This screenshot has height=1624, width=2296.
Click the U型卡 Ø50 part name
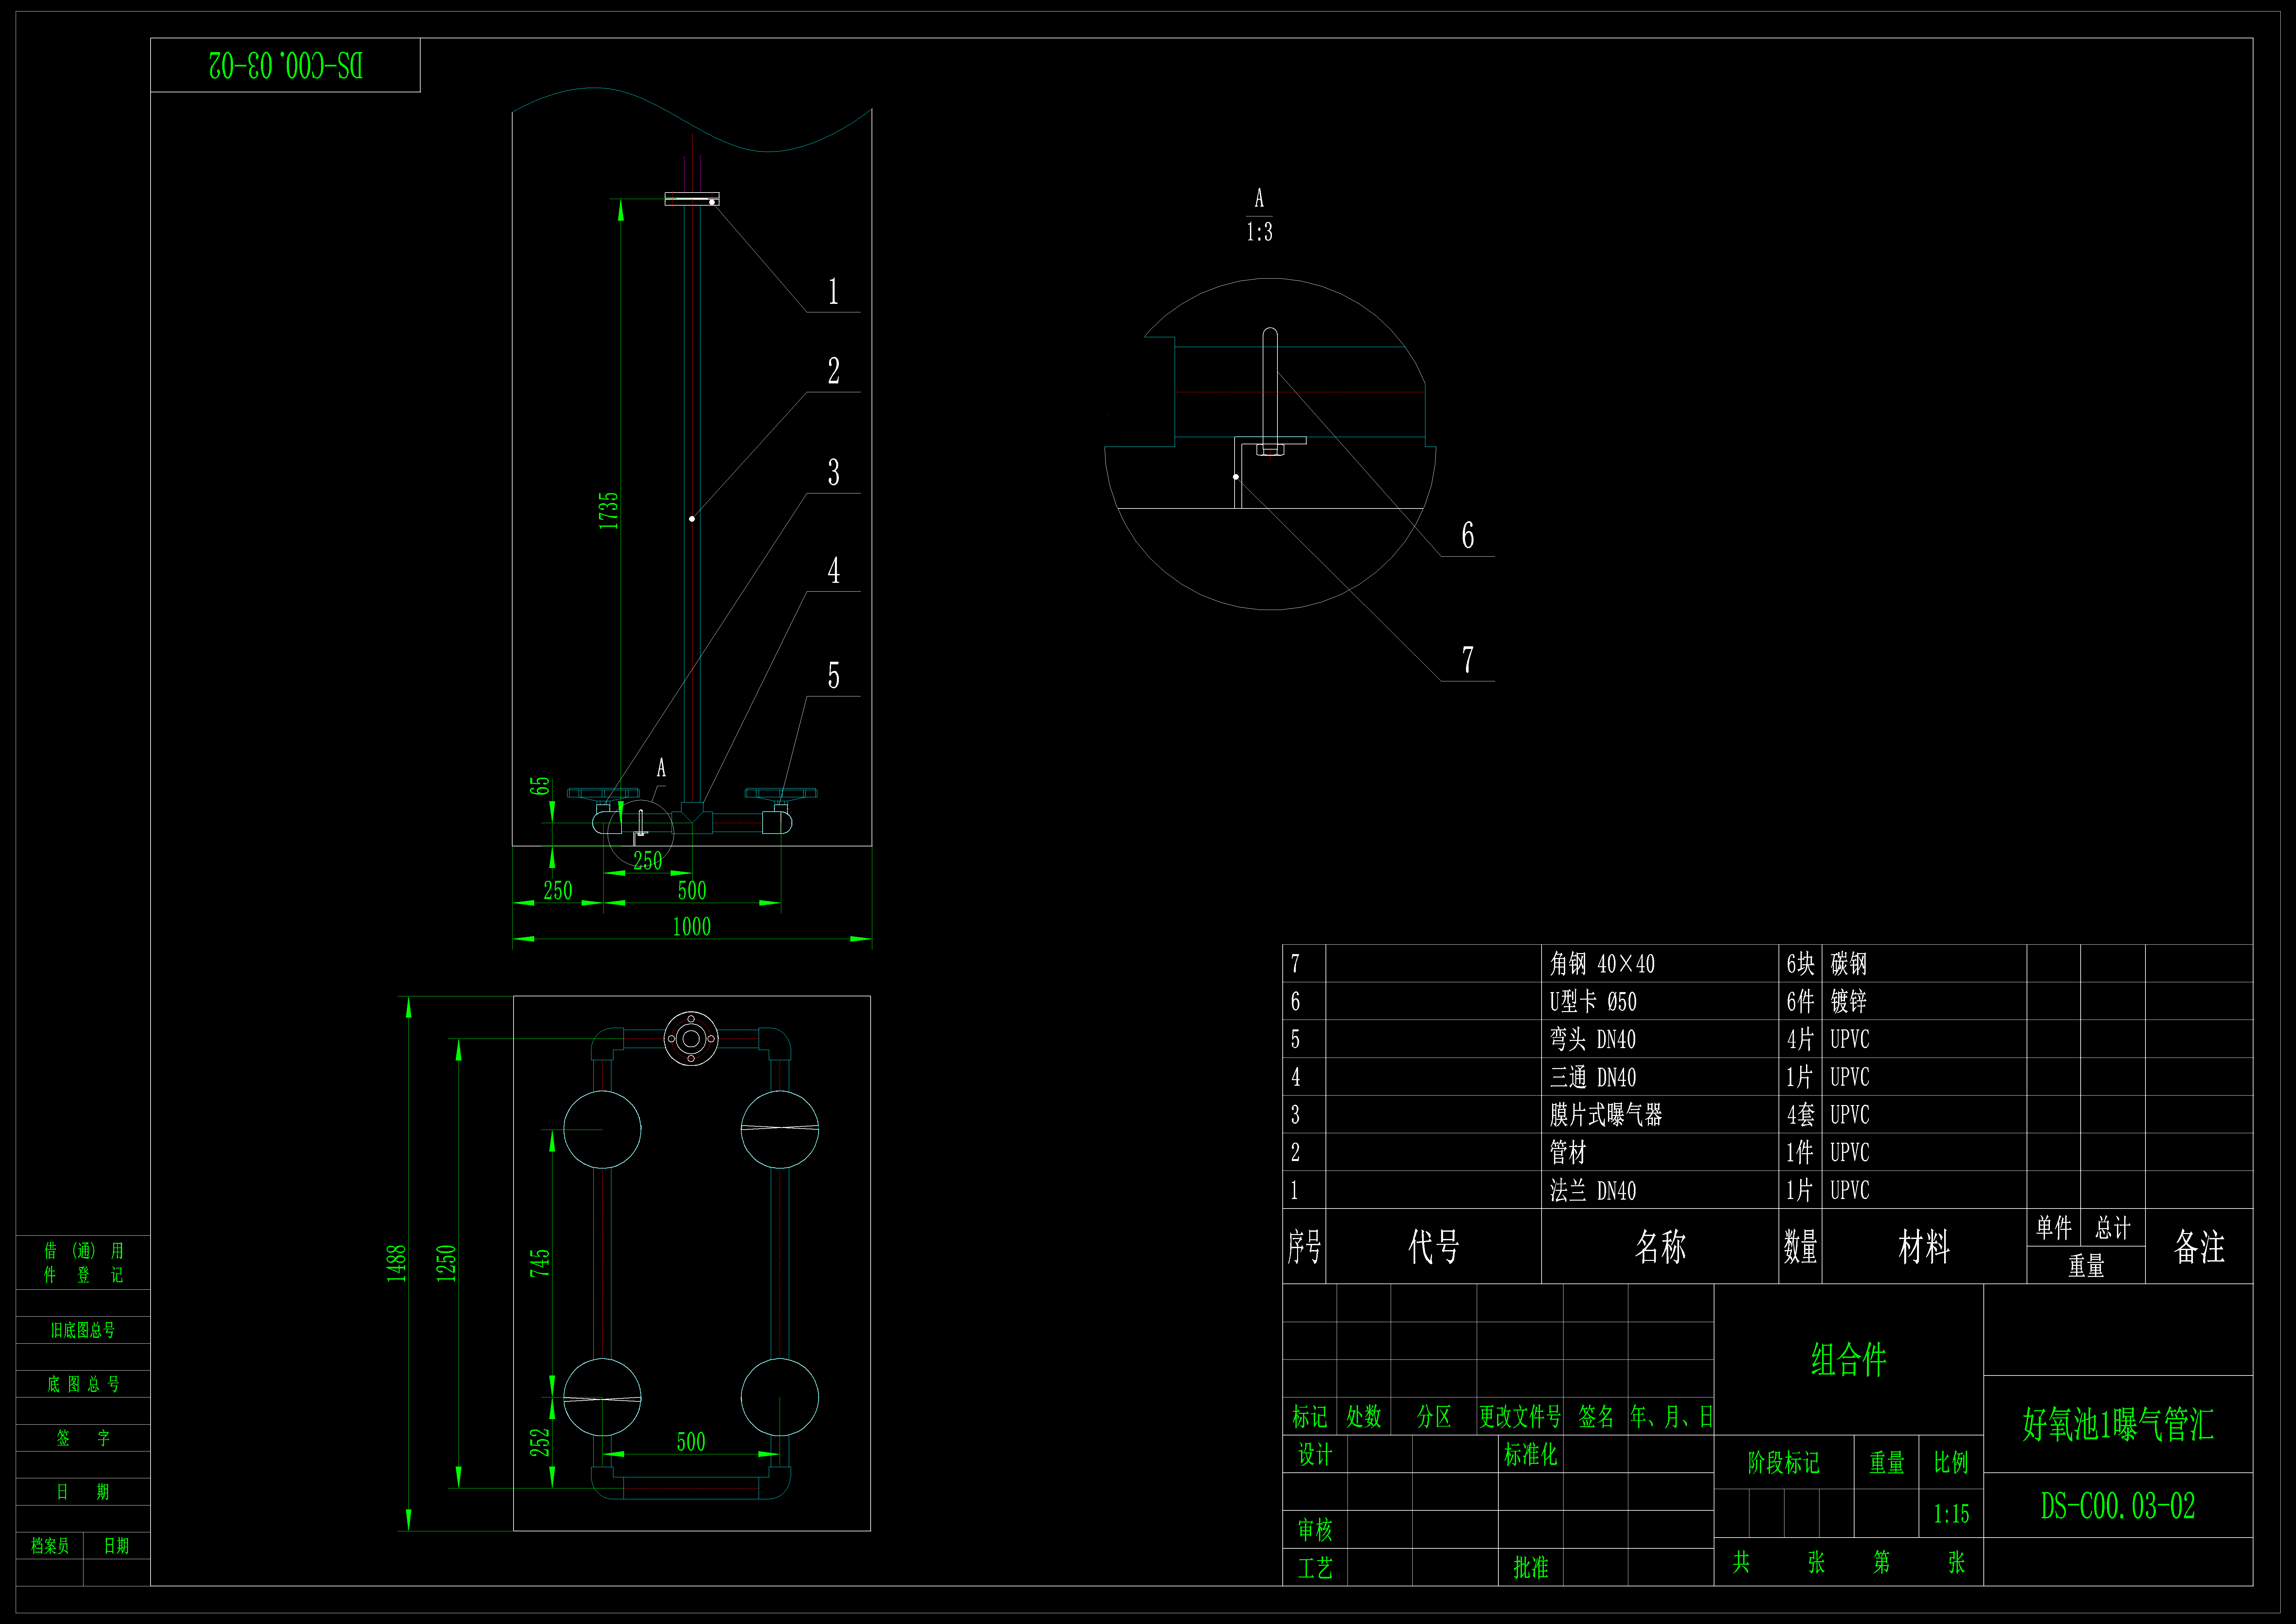pos(1593,1002)
